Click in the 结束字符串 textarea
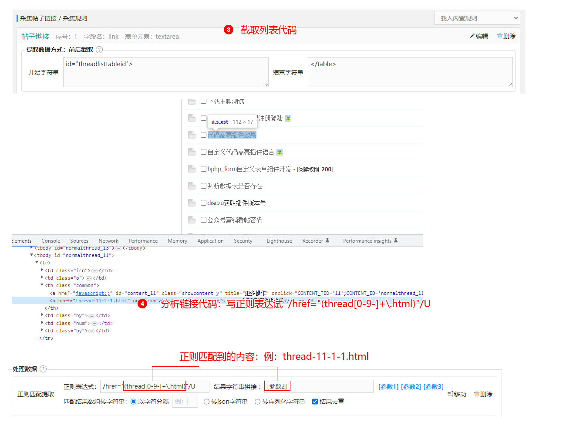Screen dimensions: 566x426 coord(410,72)
